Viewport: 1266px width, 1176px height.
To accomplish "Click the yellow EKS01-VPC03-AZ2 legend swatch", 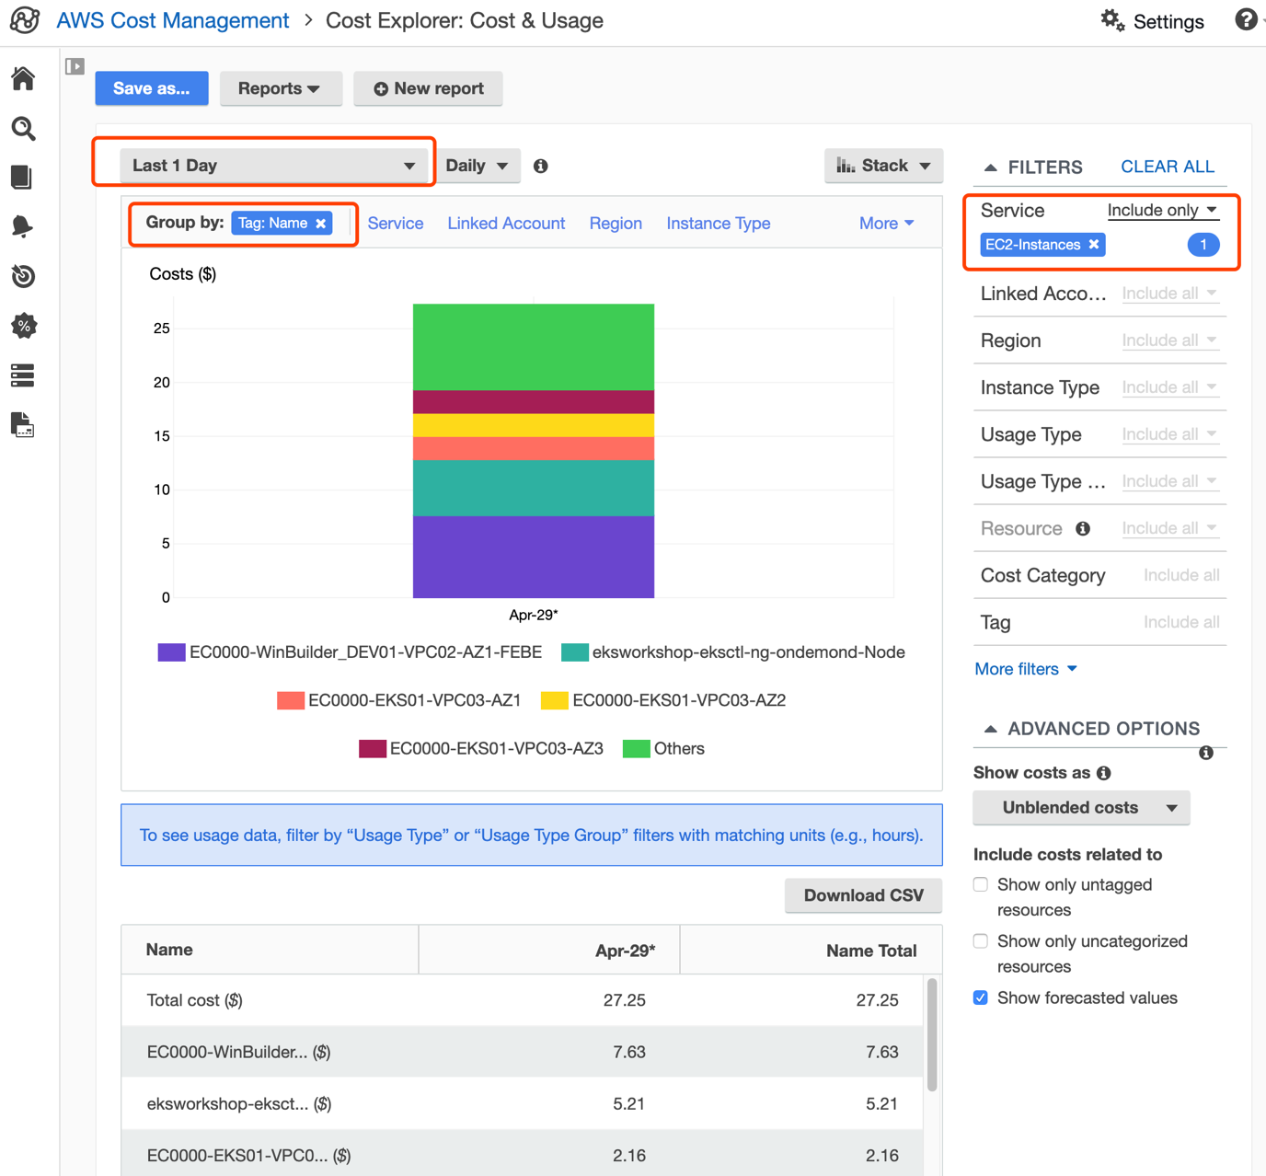I will click(554, 701).
